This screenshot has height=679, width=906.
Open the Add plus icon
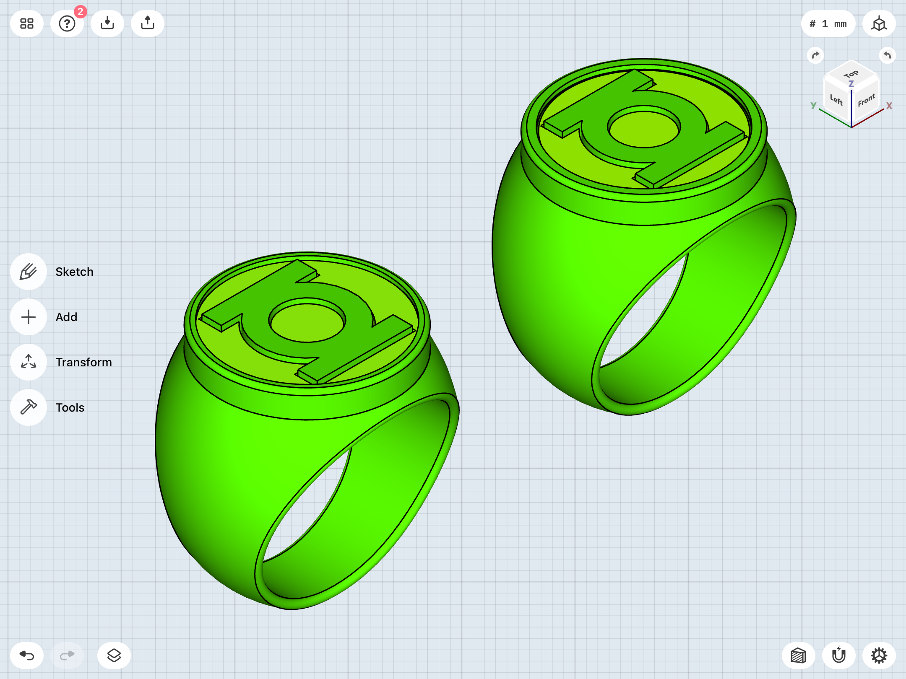click(29, 317)
